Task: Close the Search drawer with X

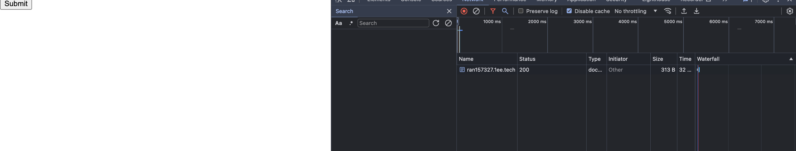Action: [449, 11]
